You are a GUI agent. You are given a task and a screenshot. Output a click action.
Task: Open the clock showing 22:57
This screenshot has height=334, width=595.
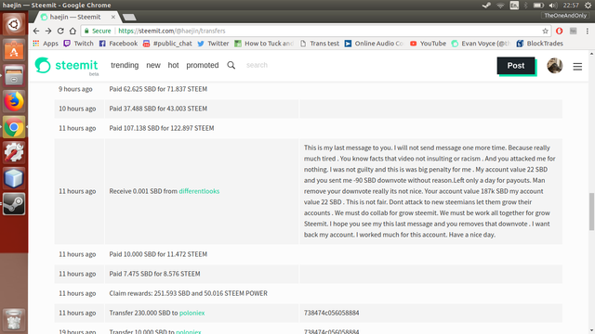pos(571,6)
